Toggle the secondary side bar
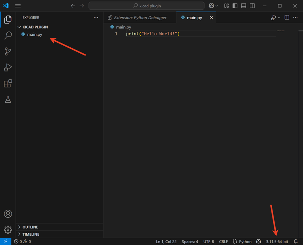Screen dimensions: 303x245 pyautogui.click(x=252, y=6)
